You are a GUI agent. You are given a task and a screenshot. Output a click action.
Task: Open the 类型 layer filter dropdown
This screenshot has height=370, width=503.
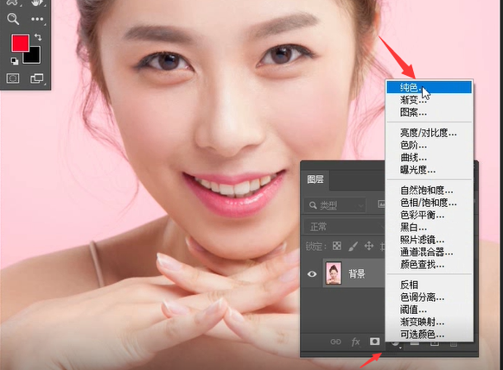click(x=335, y=205)
